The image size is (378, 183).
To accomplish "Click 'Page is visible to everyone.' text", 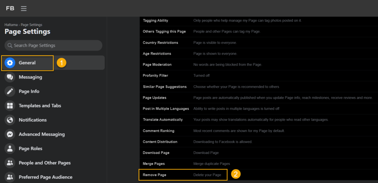I will click(215, 43).
